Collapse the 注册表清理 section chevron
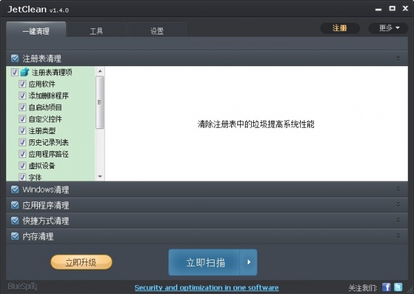 tap(397, 59)
